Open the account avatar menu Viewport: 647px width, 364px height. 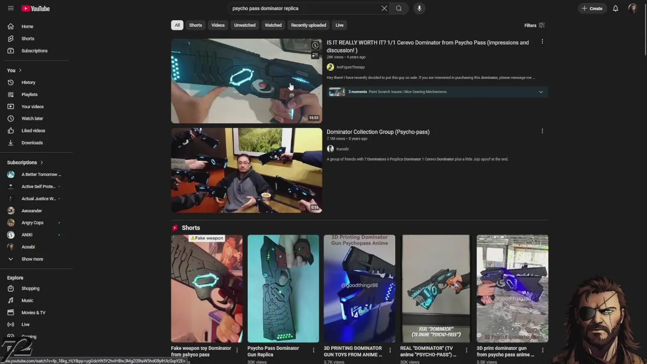pyautogui.click(x=632, y=9)
